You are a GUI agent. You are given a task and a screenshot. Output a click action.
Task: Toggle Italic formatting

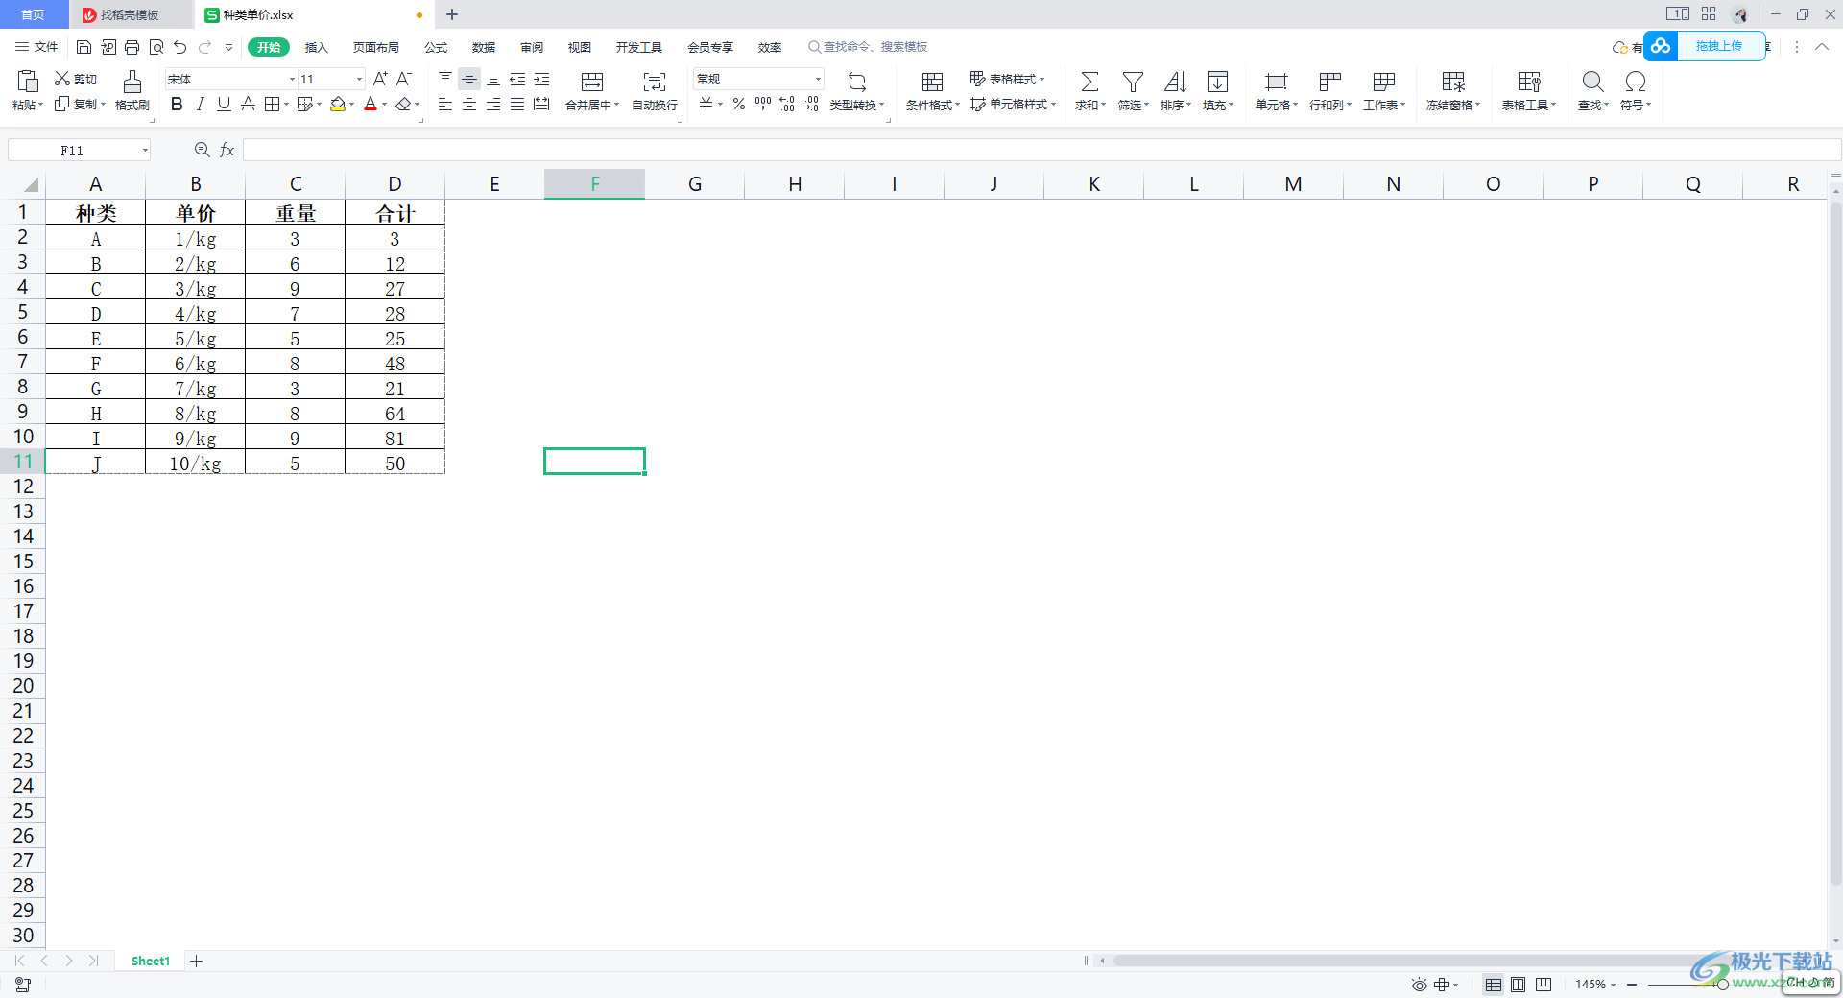(200, 104)
